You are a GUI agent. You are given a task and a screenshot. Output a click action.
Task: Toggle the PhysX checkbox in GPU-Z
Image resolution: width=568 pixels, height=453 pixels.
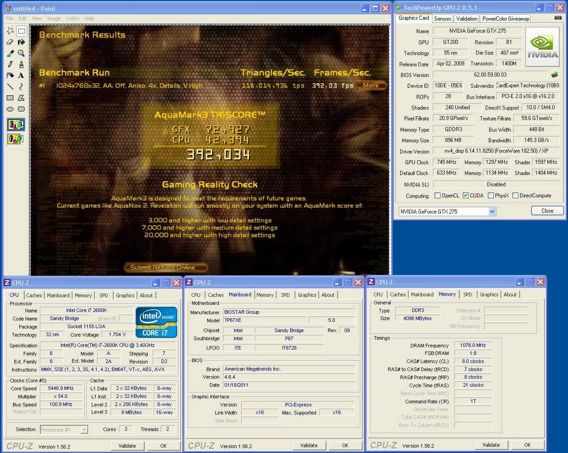coord(491,196)
